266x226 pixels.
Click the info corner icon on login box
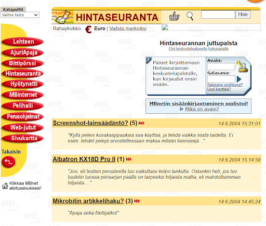click(x=149, y=60)
